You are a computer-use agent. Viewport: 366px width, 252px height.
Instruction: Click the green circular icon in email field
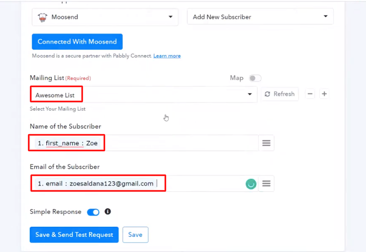pos(251,184)
